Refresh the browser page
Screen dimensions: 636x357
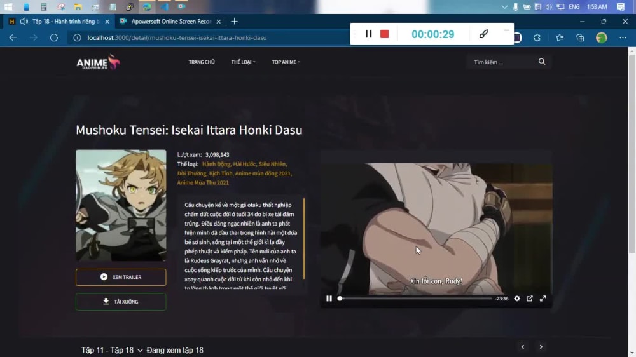[x=54, y=37]
